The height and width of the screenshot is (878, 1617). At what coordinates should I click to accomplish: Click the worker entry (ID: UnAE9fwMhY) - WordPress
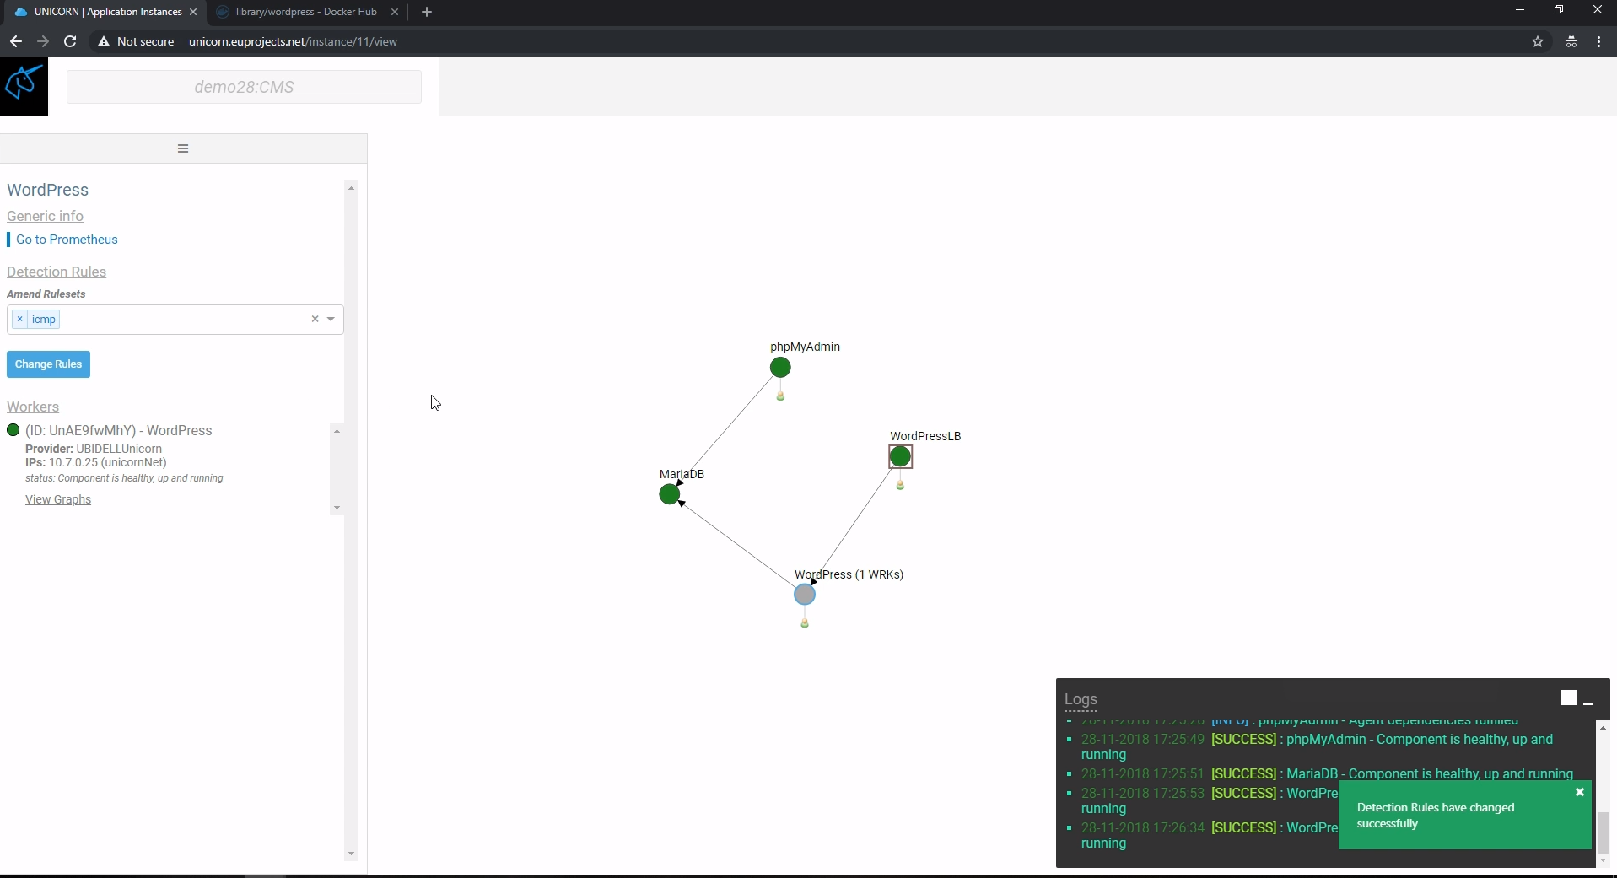pos(119,430)
